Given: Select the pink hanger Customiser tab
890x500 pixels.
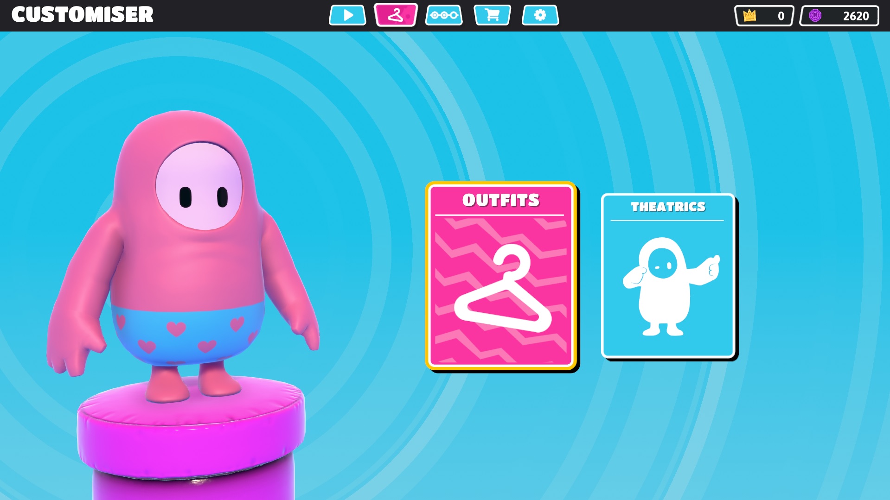Looking at the screenshot, I should tap(396, 15).
